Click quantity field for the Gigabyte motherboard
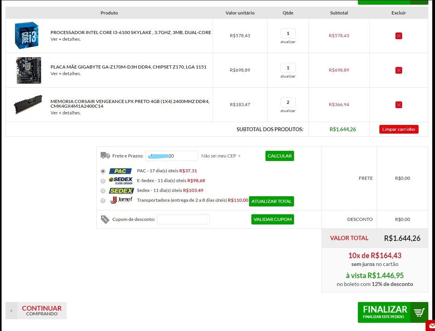 tap(288, 68)
